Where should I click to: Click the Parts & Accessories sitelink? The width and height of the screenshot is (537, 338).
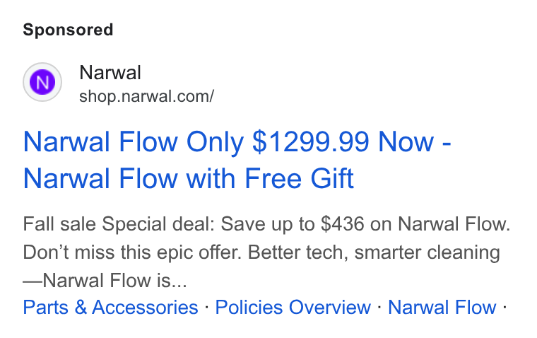tap(111, 307)
